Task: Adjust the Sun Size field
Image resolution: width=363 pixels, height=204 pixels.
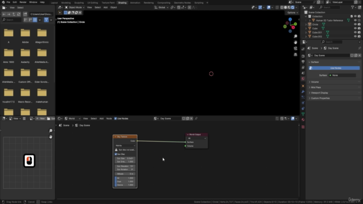Action: 125,159
